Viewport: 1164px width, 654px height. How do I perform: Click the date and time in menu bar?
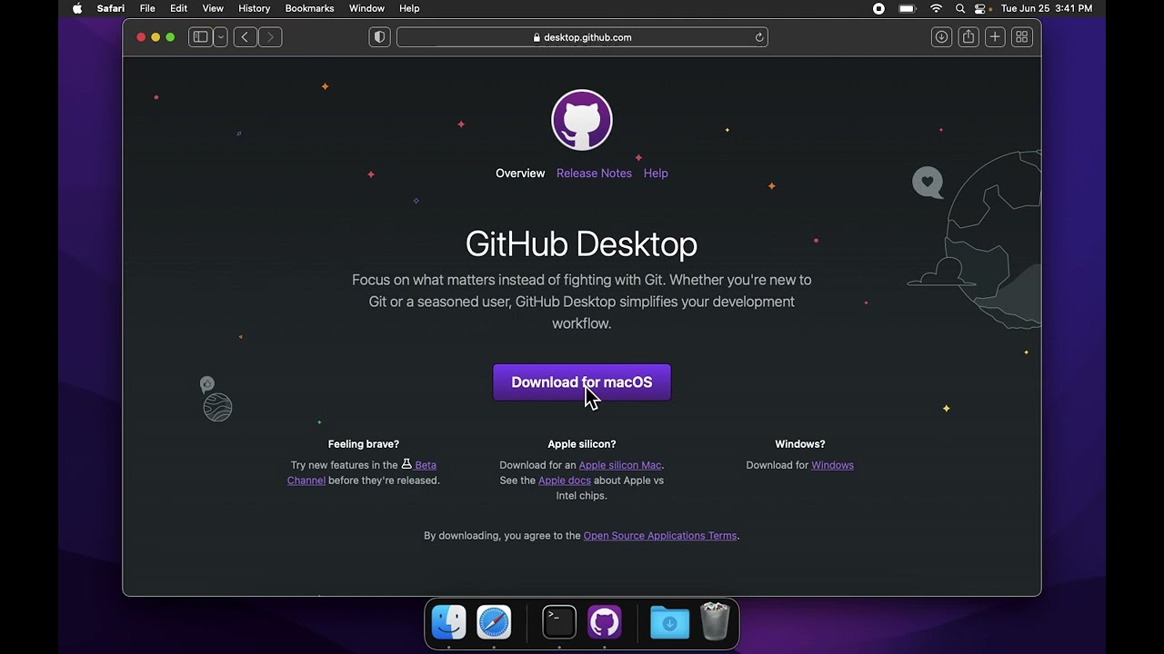tap(1047, 8)
